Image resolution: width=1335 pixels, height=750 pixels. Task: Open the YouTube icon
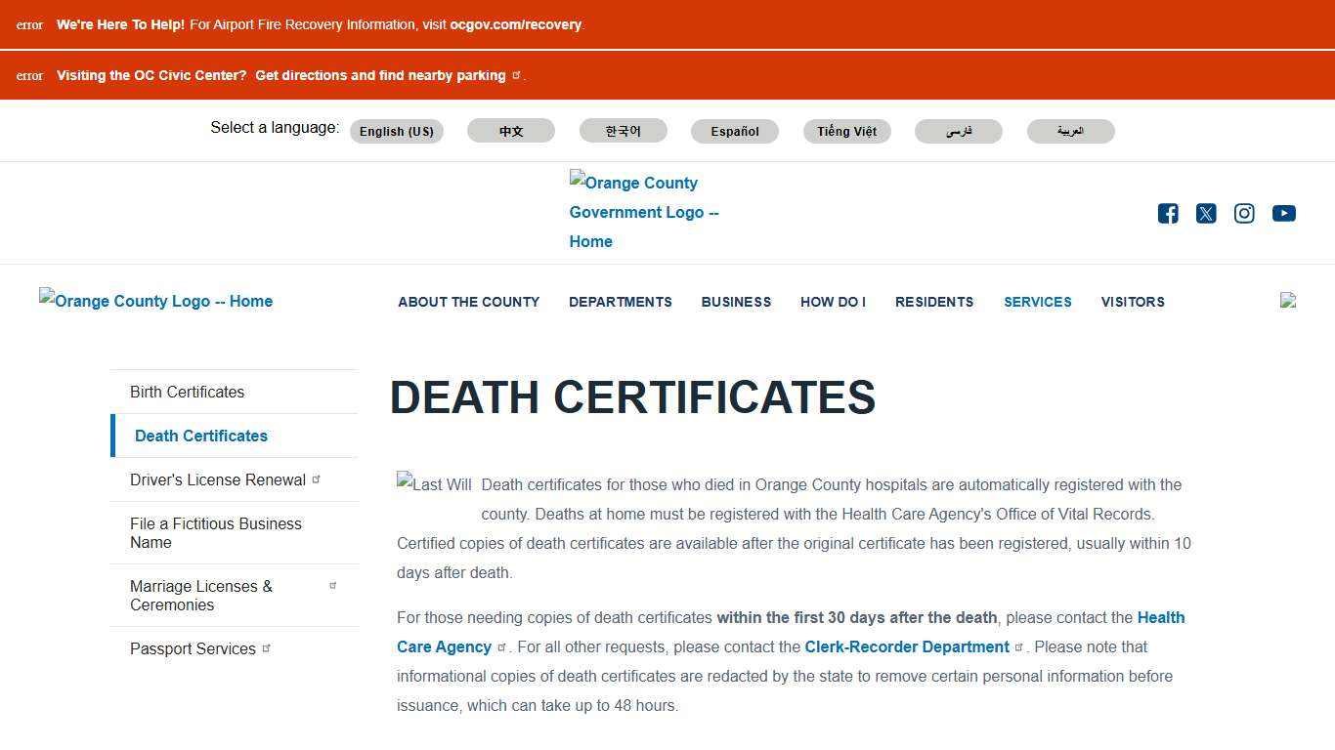point(1283,213)
